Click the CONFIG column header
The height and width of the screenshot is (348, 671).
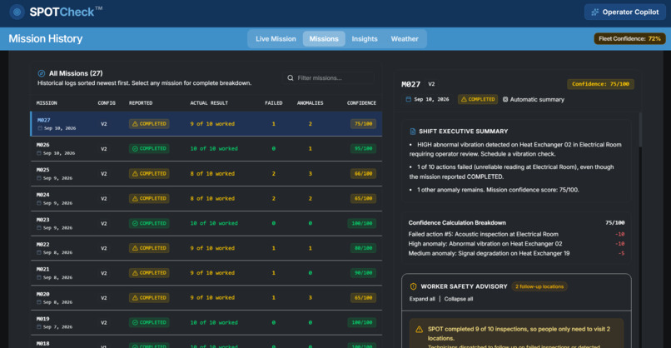[107, 103]
